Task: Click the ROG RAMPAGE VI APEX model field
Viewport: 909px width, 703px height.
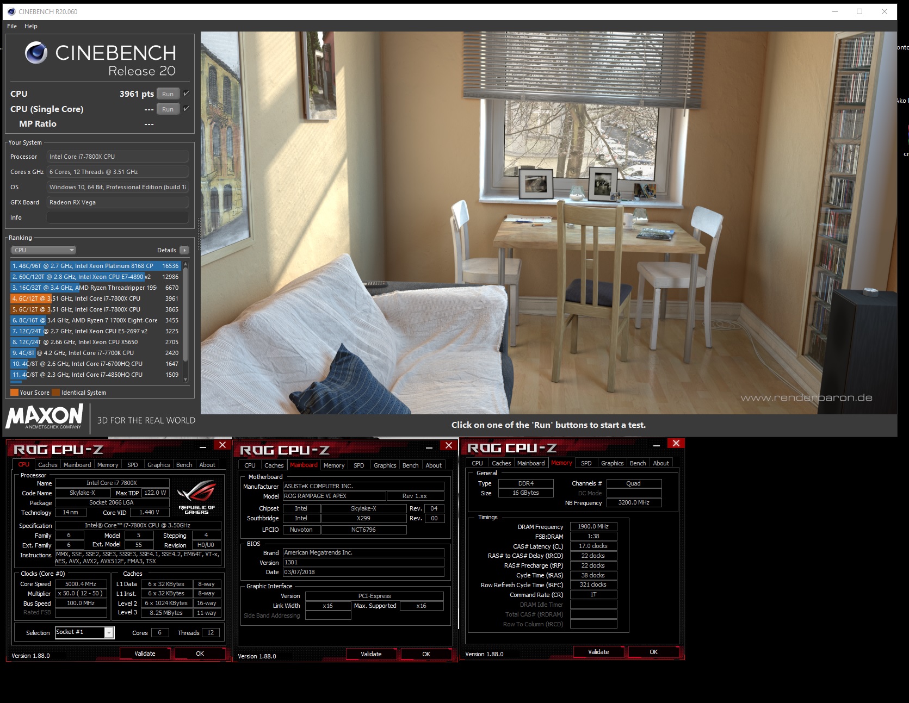Action: (334, 496)
